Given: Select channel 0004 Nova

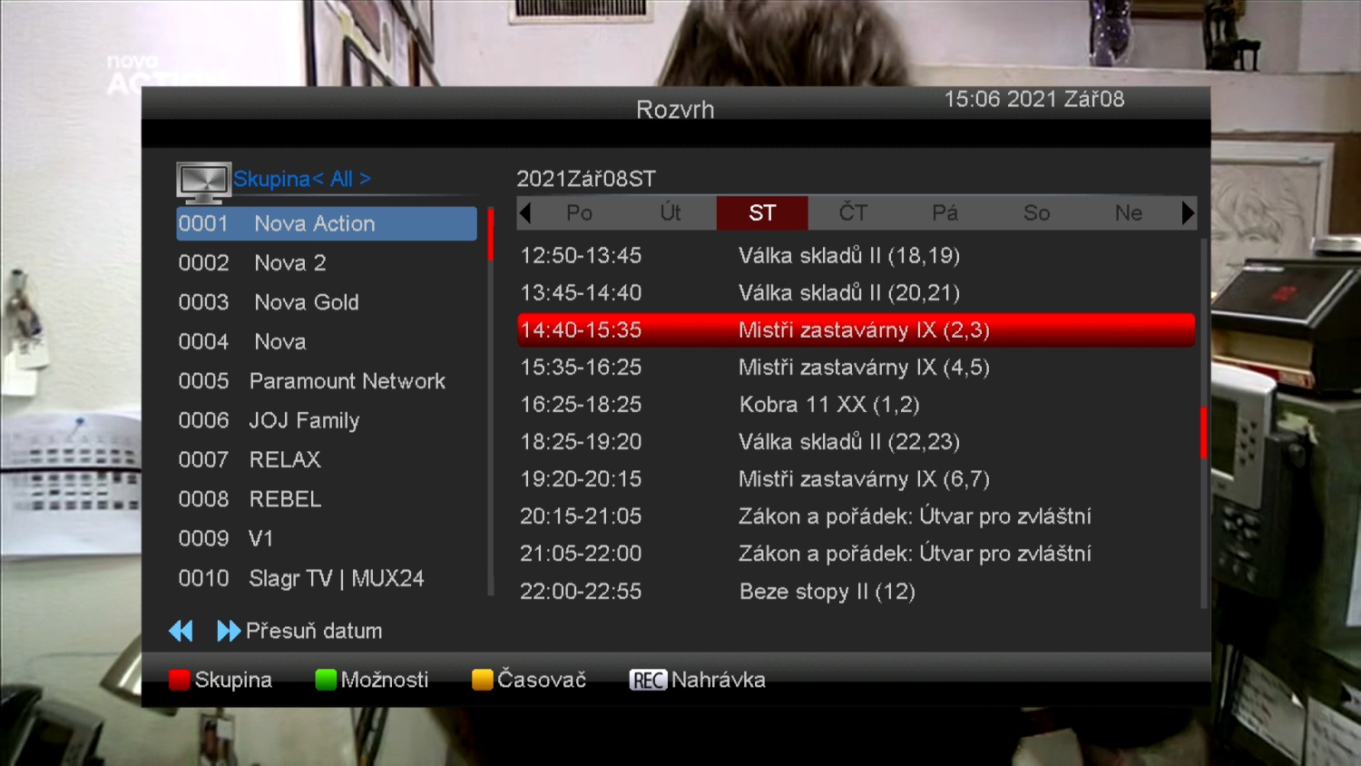Looking at the screenshot, I should (327, 342).
